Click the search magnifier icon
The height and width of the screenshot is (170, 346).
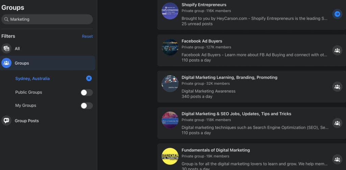click(6, 19)
